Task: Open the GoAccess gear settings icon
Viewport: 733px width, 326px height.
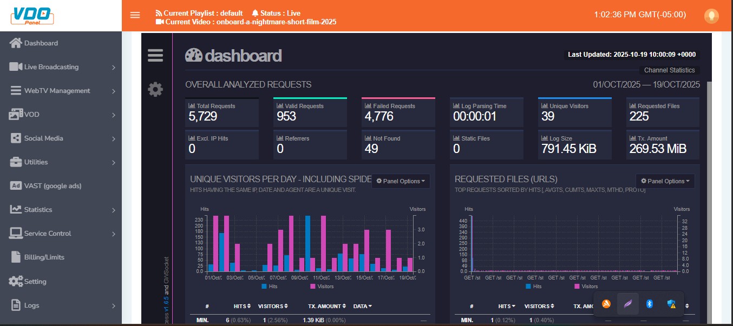Action: (155, 90)
